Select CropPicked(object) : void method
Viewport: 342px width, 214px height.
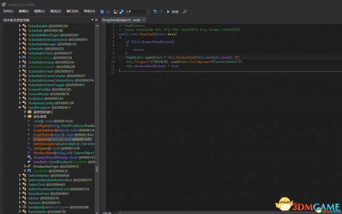64,134
